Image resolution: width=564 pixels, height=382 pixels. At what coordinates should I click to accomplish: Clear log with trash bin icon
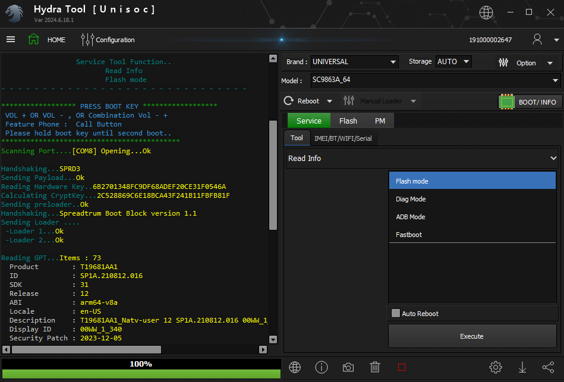pyautogui.click(x=375, y=367)
